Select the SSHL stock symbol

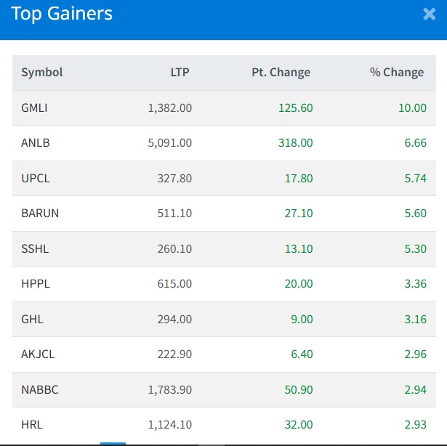click(35, 248)
